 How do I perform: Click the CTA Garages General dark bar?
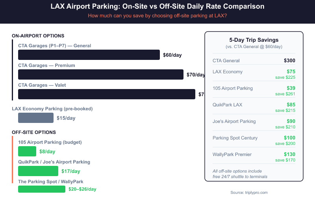89,55
